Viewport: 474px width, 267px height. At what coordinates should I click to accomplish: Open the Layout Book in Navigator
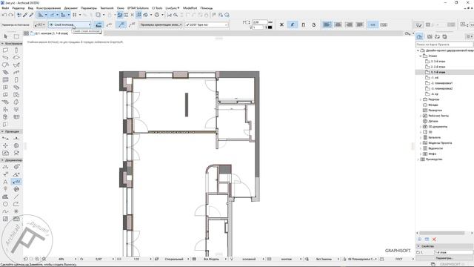point(437,36)
